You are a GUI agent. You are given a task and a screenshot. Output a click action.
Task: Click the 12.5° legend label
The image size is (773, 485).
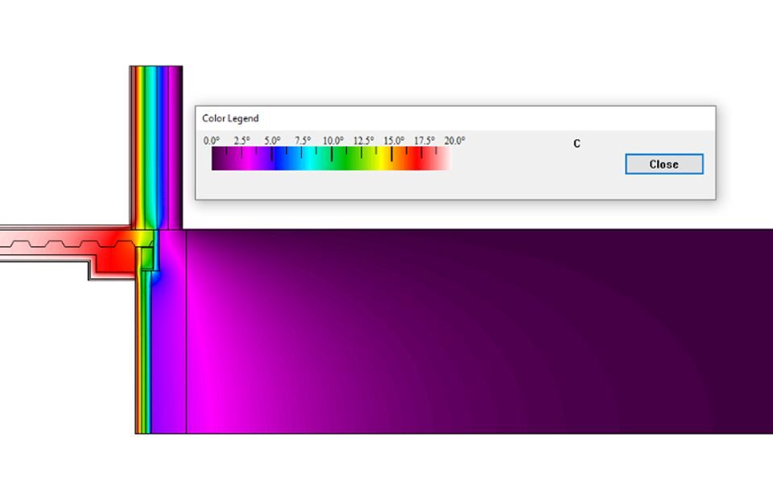(x=363, y=141)
